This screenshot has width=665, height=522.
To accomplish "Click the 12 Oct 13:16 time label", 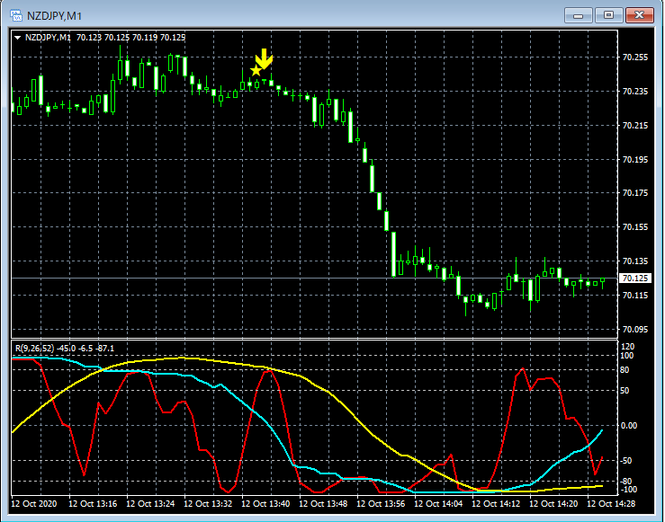I will click(93, 504).
